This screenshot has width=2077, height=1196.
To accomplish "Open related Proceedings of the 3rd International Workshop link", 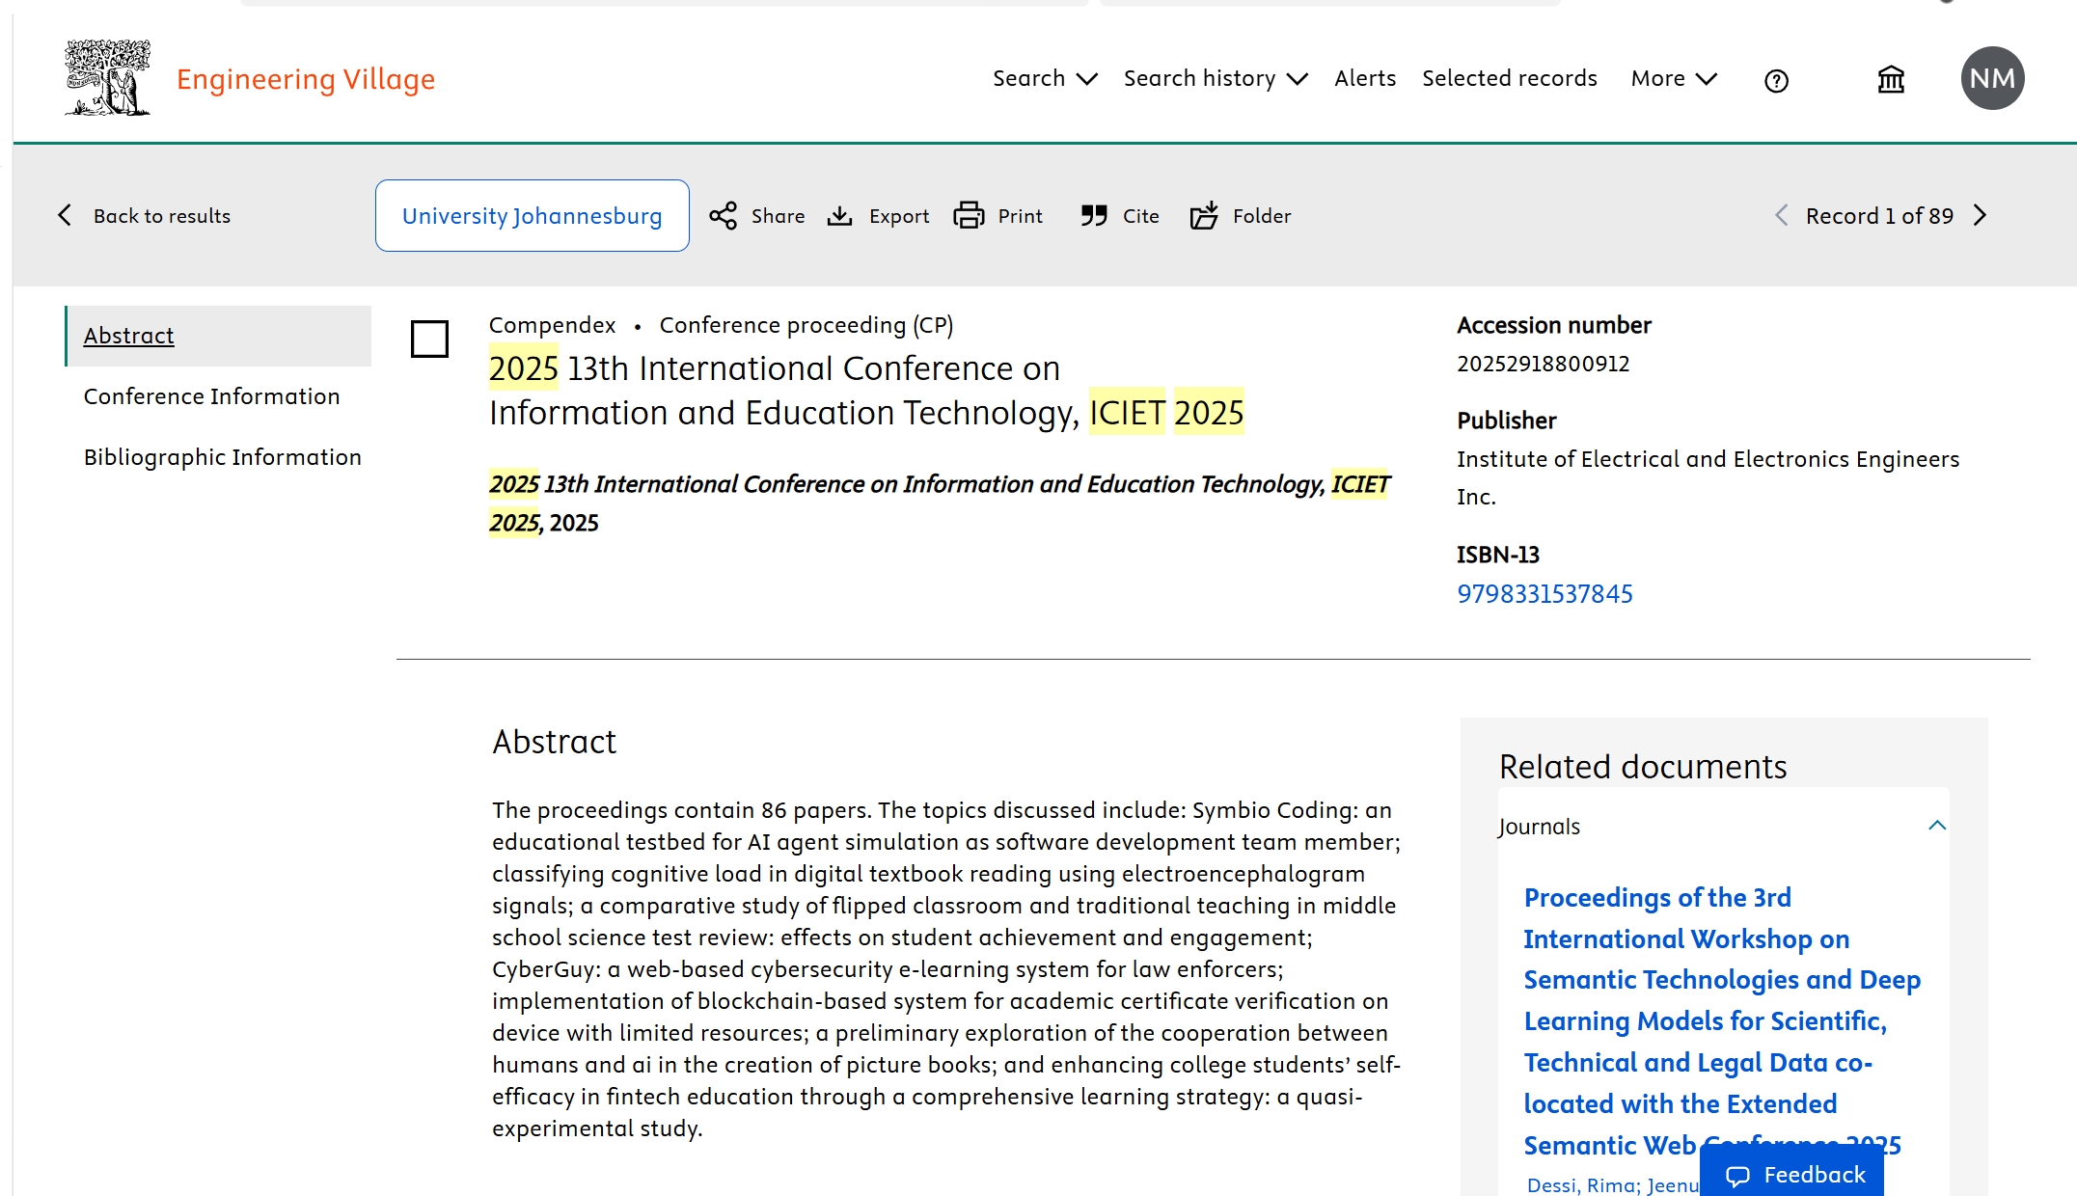I will pyautogui.click(x=1722, y=1020).
